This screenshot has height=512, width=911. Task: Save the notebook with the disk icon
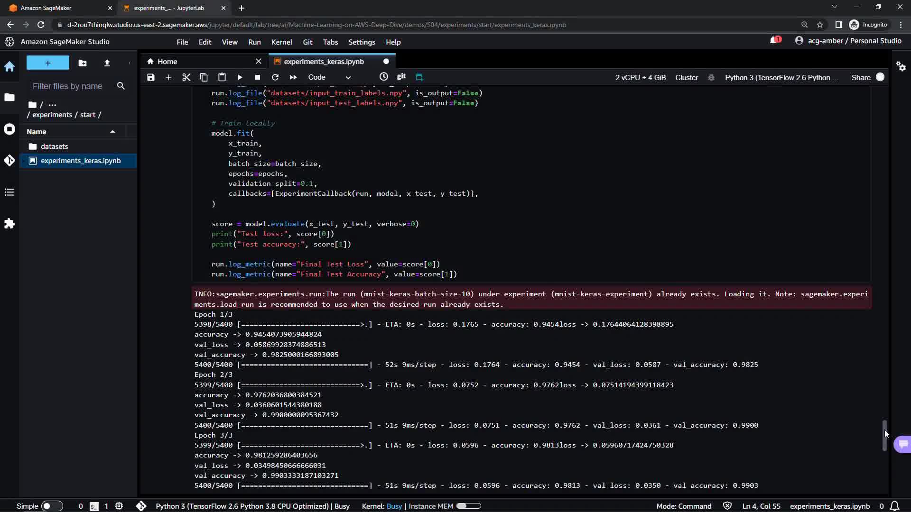[151, 77]
